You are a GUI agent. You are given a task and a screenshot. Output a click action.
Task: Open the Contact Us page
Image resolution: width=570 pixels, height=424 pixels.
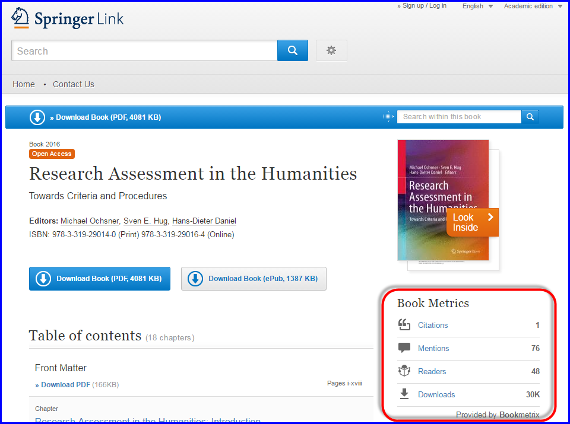[x=73, y=84]
